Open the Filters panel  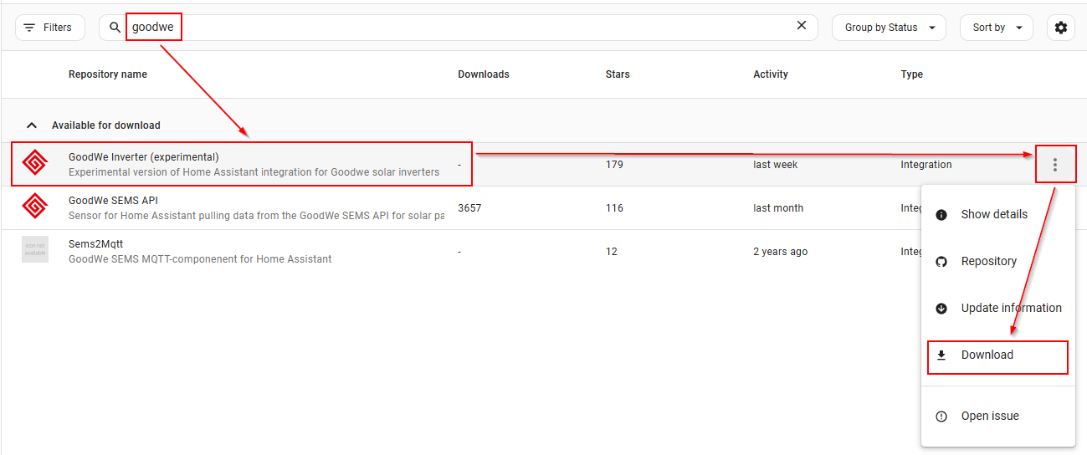pos(49,28)
